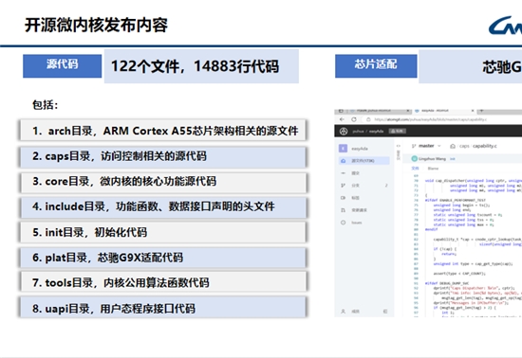Click the tools目录 row in the list

[x=163, y=282]
